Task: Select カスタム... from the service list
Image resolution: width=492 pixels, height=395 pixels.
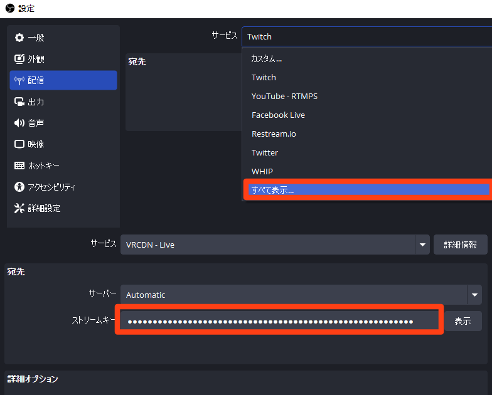Action: pyautogui.click(x=267, y=58)
